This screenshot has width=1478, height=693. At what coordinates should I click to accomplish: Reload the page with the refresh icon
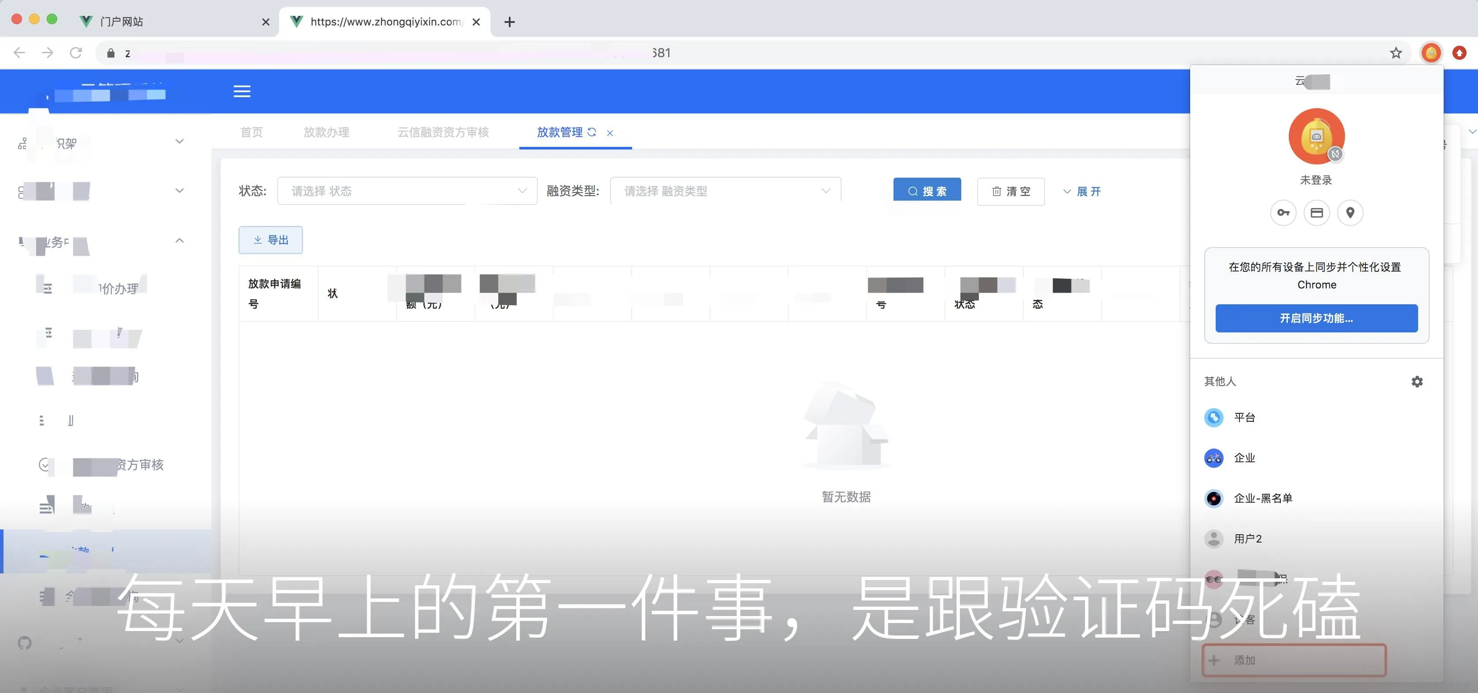click(x=76, y=53)
